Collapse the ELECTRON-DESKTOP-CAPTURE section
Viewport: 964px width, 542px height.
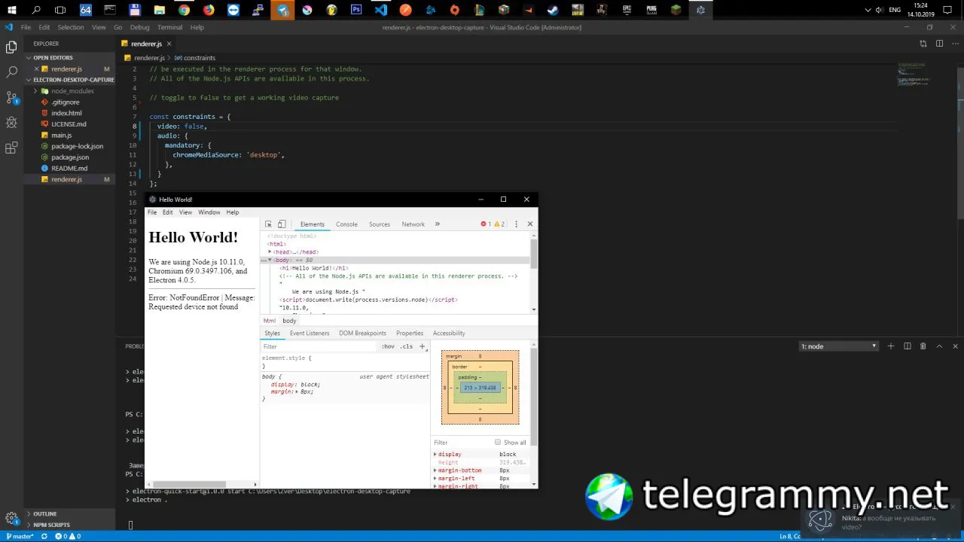(x=29, y=80)
